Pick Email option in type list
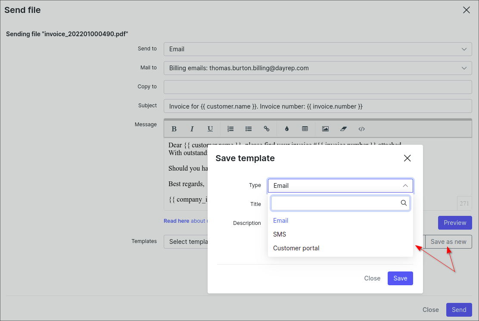Screen dimensions: 479x321 click(x=281, y=221)
